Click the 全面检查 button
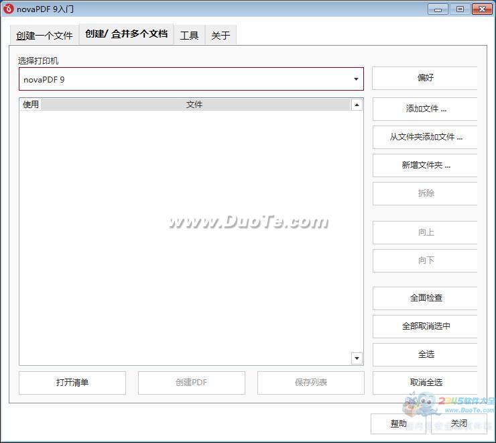This screenshot has width=496, height=443. [x=425, y=298]
